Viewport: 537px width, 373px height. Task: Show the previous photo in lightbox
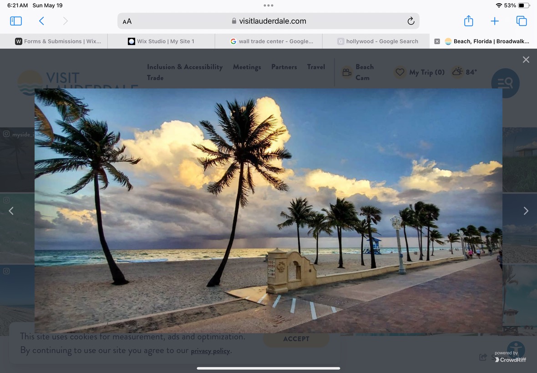click(x=11, y=211)
